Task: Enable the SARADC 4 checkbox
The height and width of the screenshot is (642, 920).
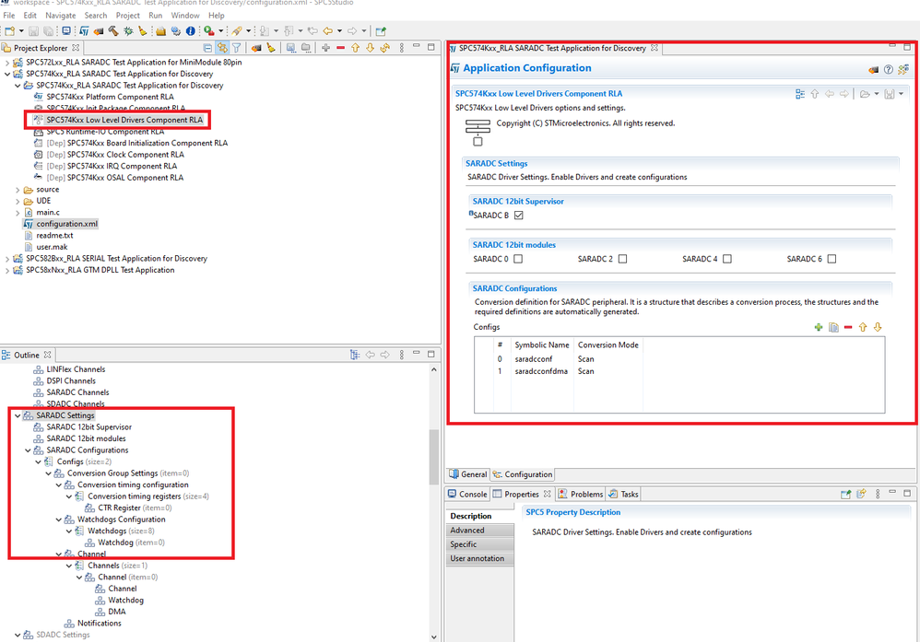Action: click(x=727, y=259)
